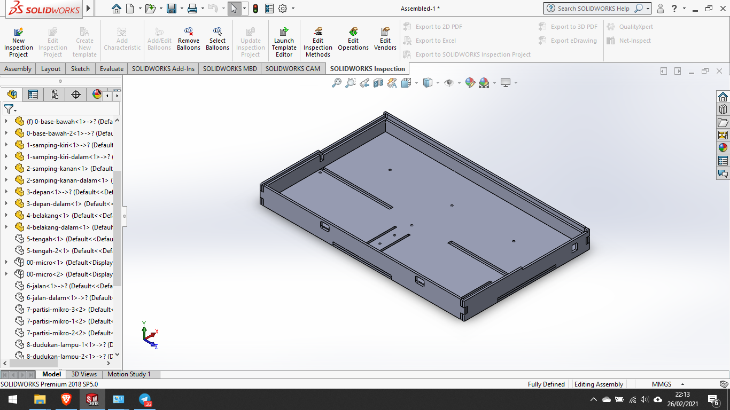Screen dimensions: 730x410
Task: Open Appearances in task pane
Action: [723, 148]
